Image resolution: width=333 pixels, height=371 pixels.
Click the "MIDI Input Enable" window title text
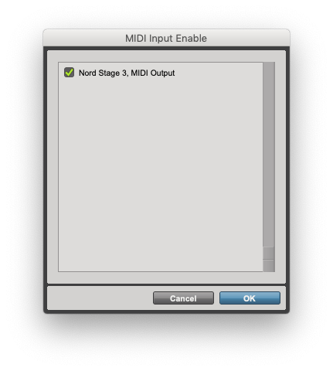point(166,39)
